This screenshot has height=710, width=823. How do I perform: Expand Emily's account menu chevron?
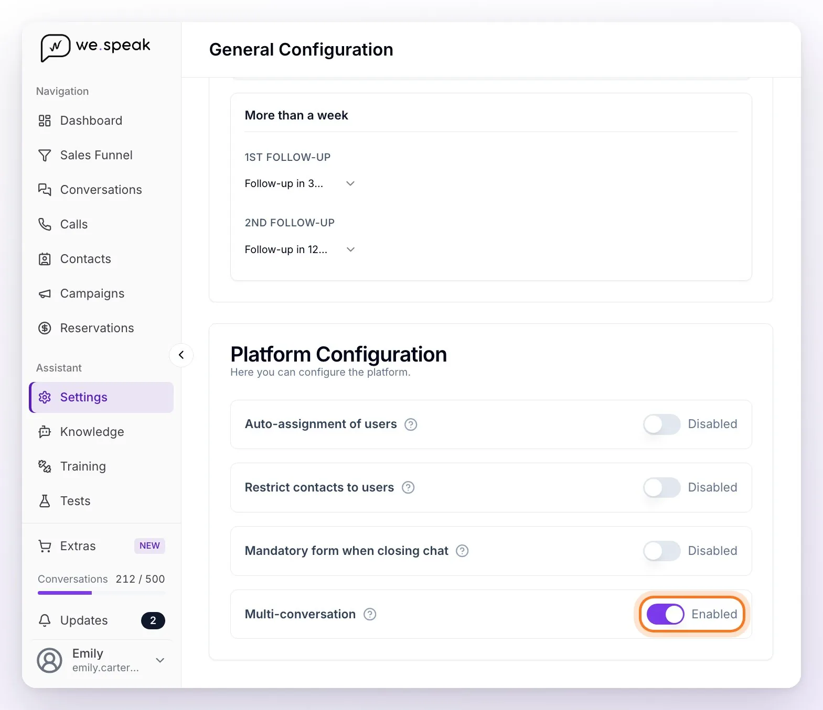(160, 660)
